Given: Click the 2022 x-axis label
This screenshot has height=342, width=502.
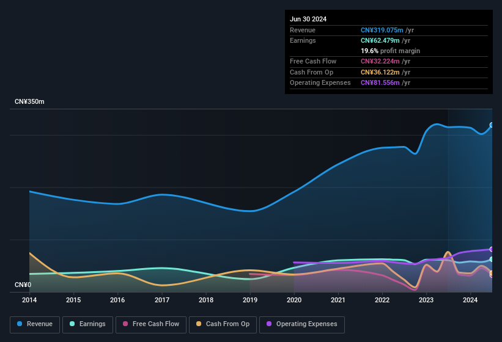Looking at the screenshot, I should coord(382,300).
